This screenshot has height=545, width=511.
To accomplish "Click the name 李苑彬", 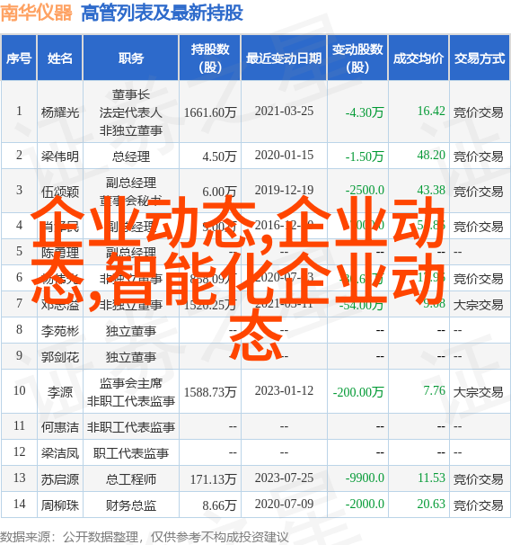I will 60,331.
